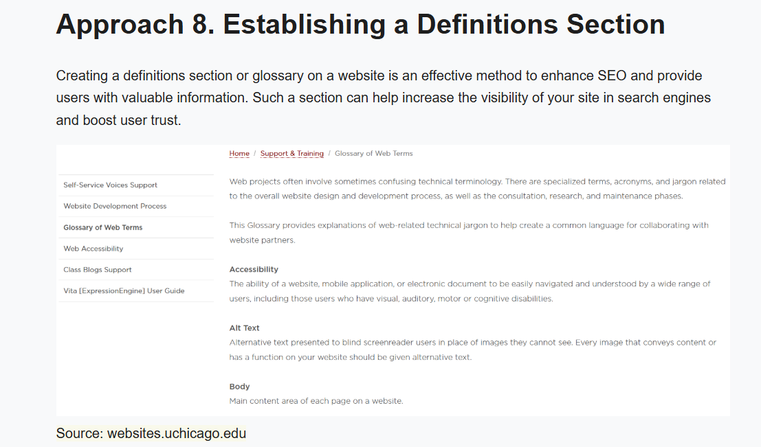Click the 'This Glossary provides explanations' paragraph
The image size is (761, 447).
point(468,233)
